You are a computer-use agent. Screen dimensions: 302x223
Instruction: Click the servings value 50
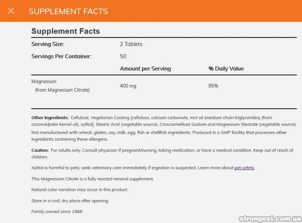pyautogui.click(x=123, y=56)
